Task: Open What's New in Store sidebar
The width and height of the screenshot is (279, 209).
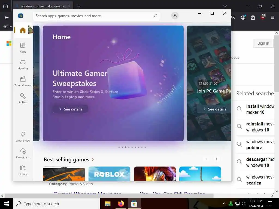Action: 23,137
